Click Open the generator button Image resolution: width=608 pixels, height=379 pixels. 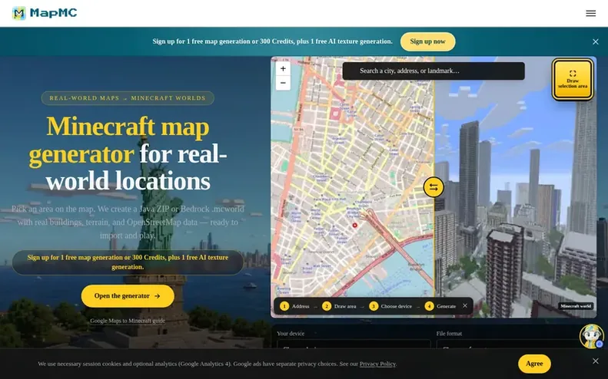tap(128, 296)
